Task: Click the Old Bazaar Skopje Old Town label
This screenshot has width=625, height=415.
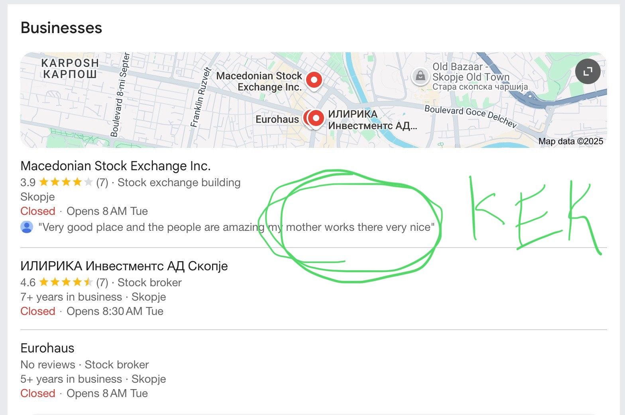Action: (x=471, y=73)
